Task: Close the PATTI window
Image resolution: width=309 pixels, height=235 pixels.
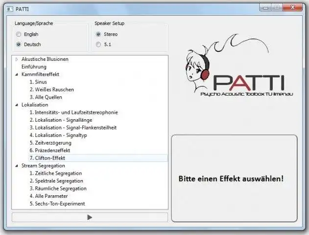Action: coord(292,8)
